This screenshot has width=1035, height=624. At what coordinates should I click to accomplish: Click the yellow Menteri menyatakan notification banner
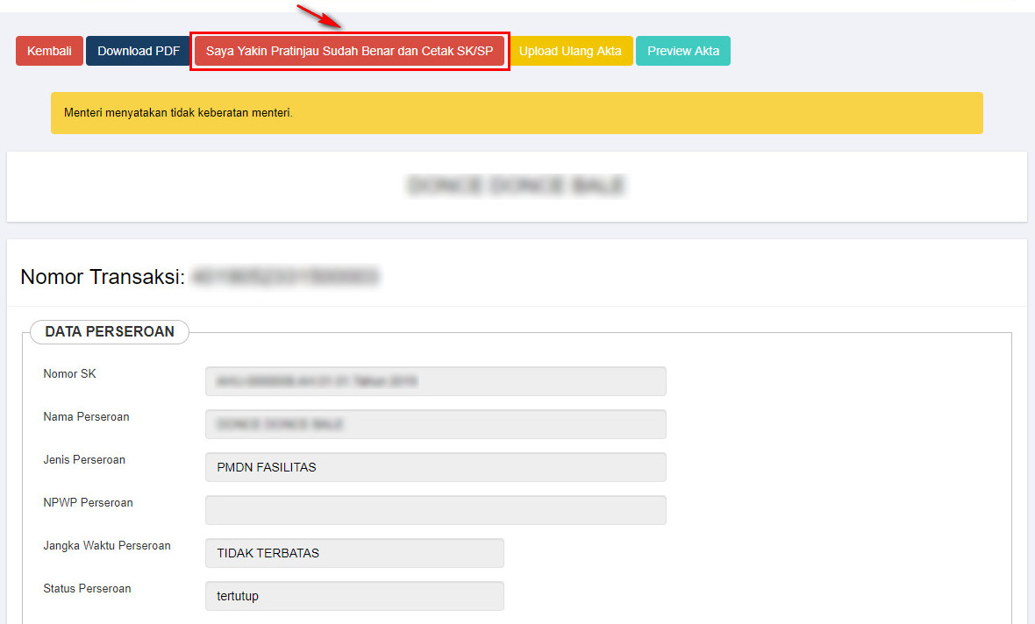516,113
